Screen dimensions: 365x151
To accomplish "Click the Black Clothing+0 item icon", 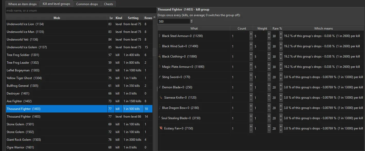I will pyautogui.click(x=160, y=56).
